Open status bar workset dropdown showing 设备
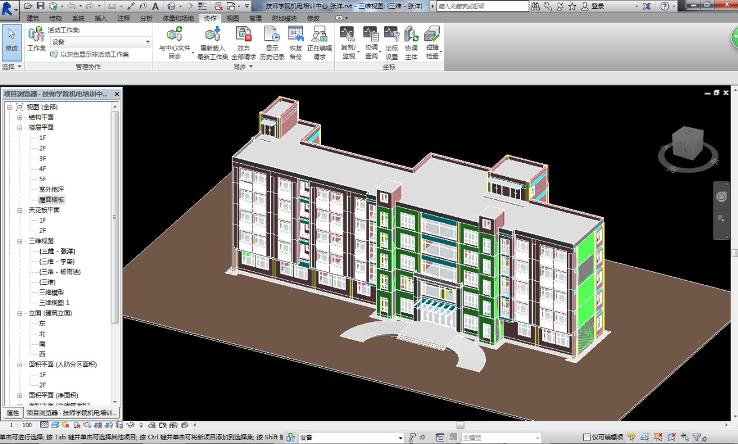738x444 pixels. coord(400,438)
